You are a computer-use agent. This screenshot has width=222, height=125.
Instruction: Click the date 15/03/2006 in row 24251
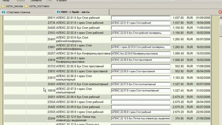tap(203, 97)
